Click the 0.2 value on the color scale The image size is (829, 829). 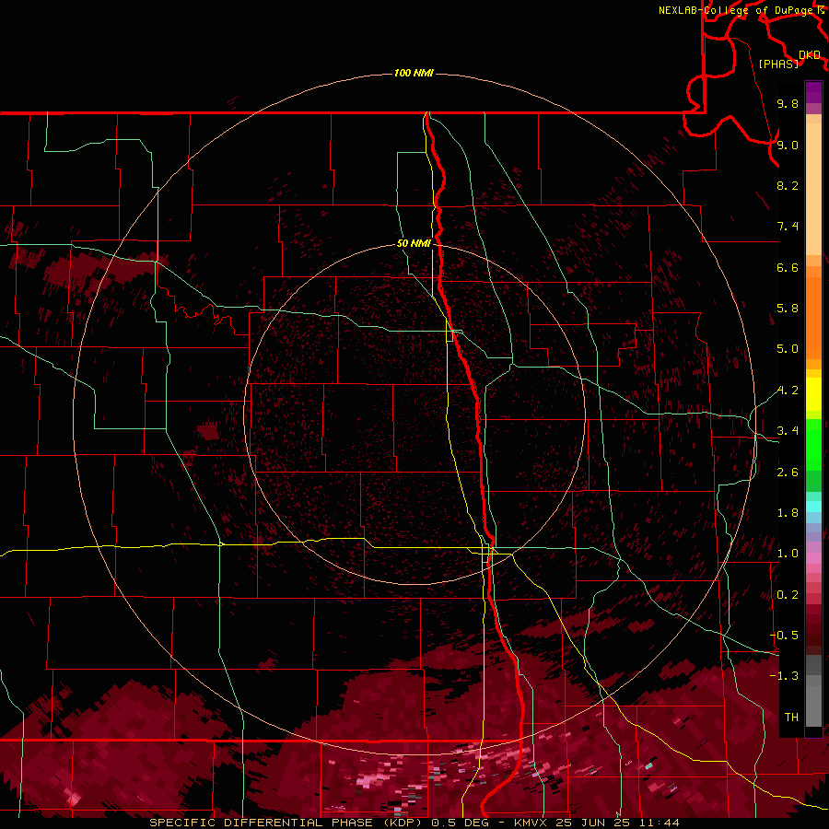(788, 595)
